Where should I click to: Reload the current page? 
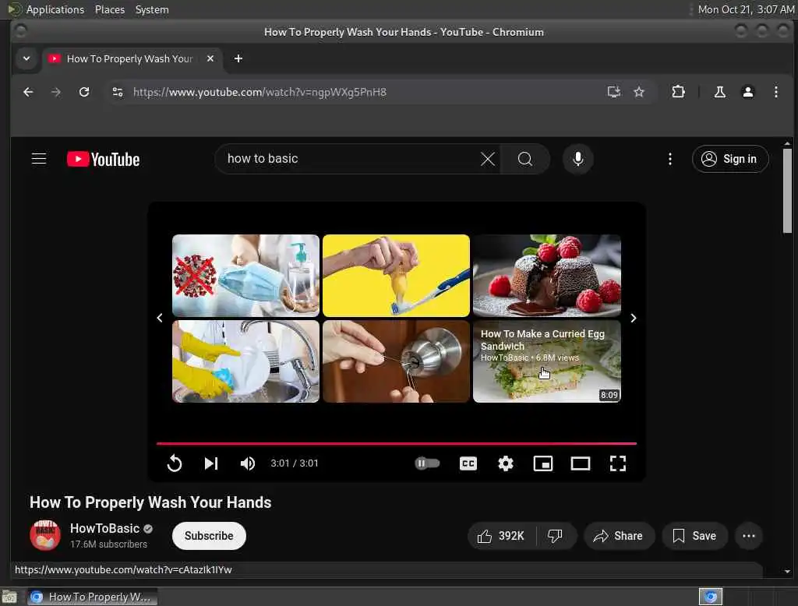tap(84, 92)
